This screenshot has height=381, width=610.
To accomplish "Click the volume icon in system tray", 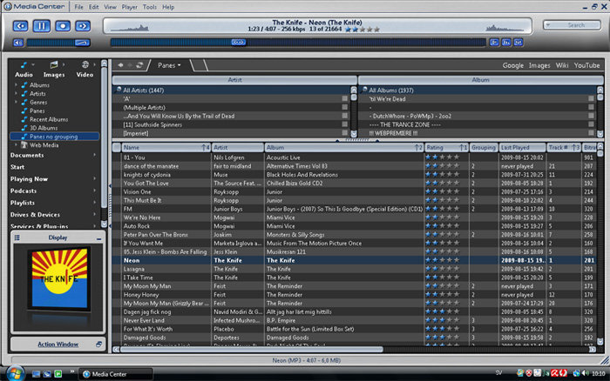I will (x=585, y=374).
